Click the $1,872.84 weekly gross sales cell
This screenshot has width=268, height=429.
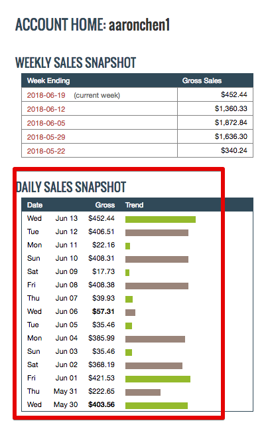point(231,122)
